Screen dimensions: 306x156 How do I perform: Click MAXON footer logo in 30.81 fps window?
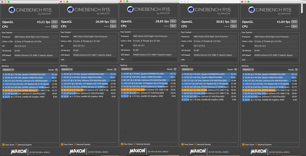click(198, 151)
